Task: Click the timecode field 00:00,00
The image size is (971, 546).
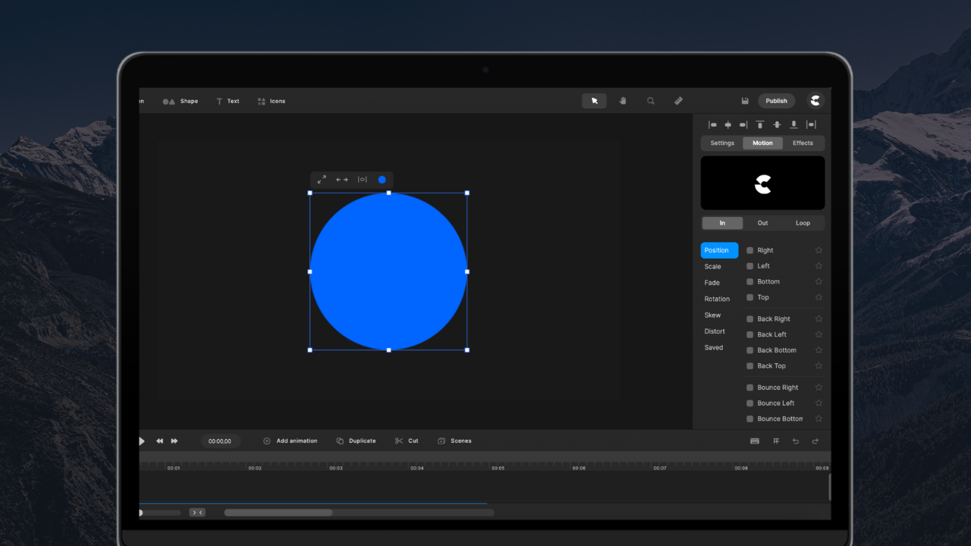Action: click(220, 441)
